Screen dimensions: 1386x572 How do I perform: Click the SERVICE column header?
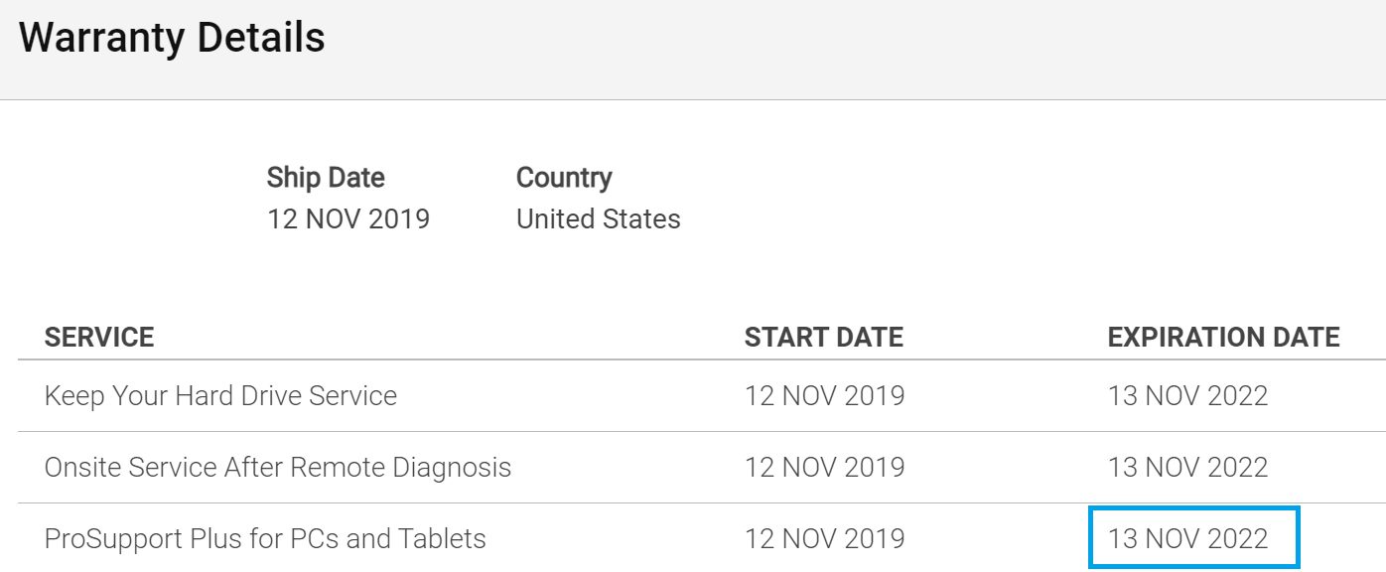[99, 338]
